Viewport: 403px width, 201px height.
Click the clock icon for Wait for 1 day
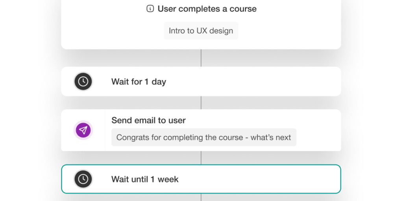83,82
